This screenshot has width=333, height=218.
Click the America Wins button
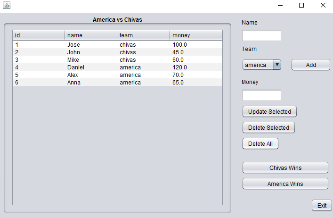(285, 184)
